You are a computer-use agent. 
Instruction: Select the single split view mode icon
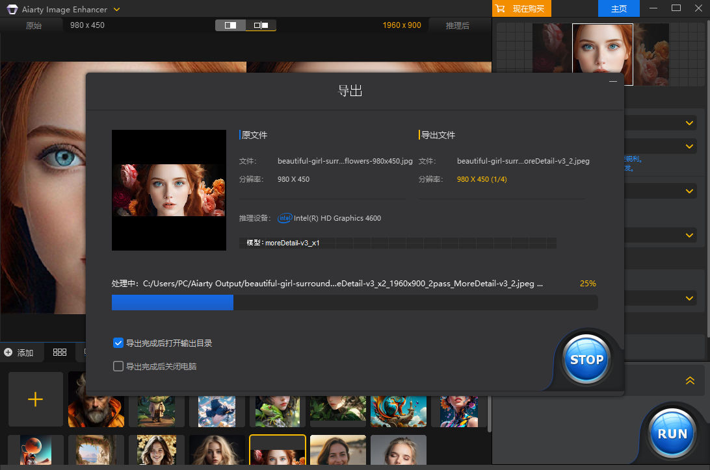[x=230, y=25]
